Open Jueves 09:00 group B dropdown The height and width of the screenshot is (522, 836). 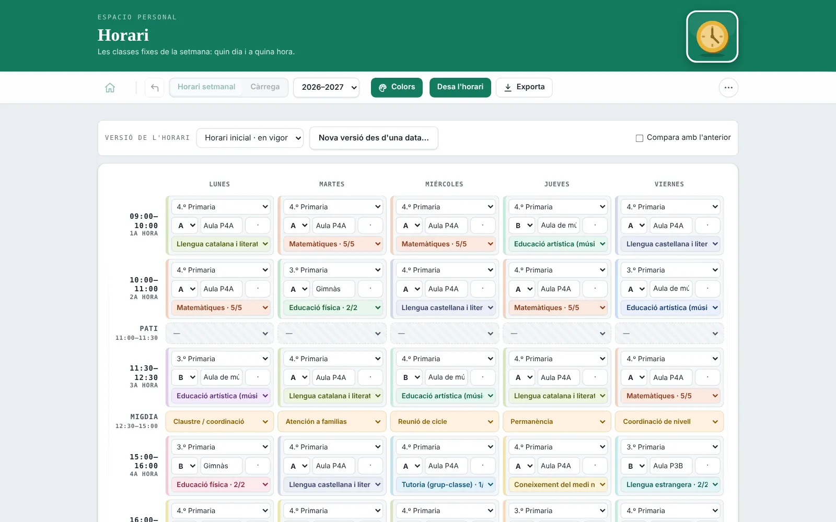click(x=522, y=226)
